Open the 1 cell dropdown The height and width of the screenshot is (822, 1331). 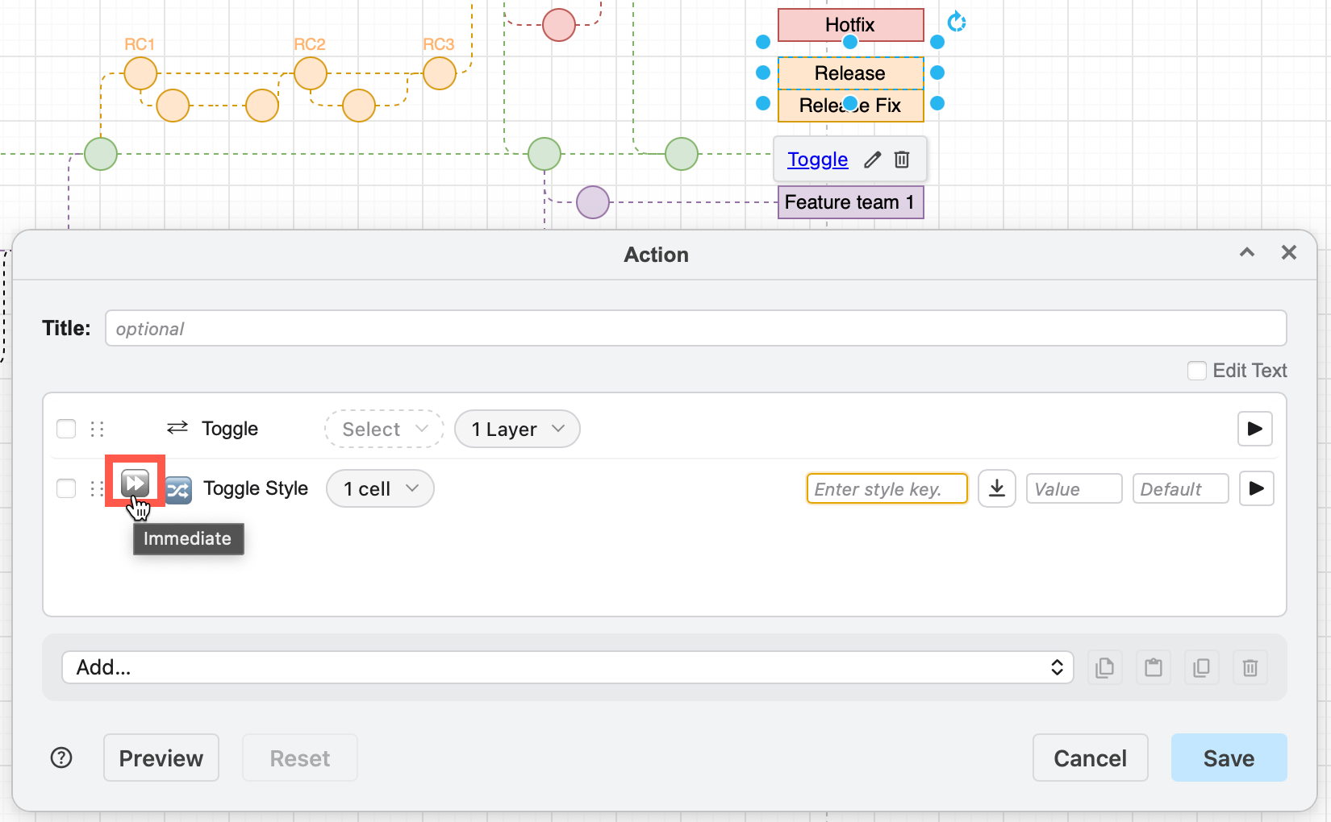pyautogui.click(x=380, y=488)
